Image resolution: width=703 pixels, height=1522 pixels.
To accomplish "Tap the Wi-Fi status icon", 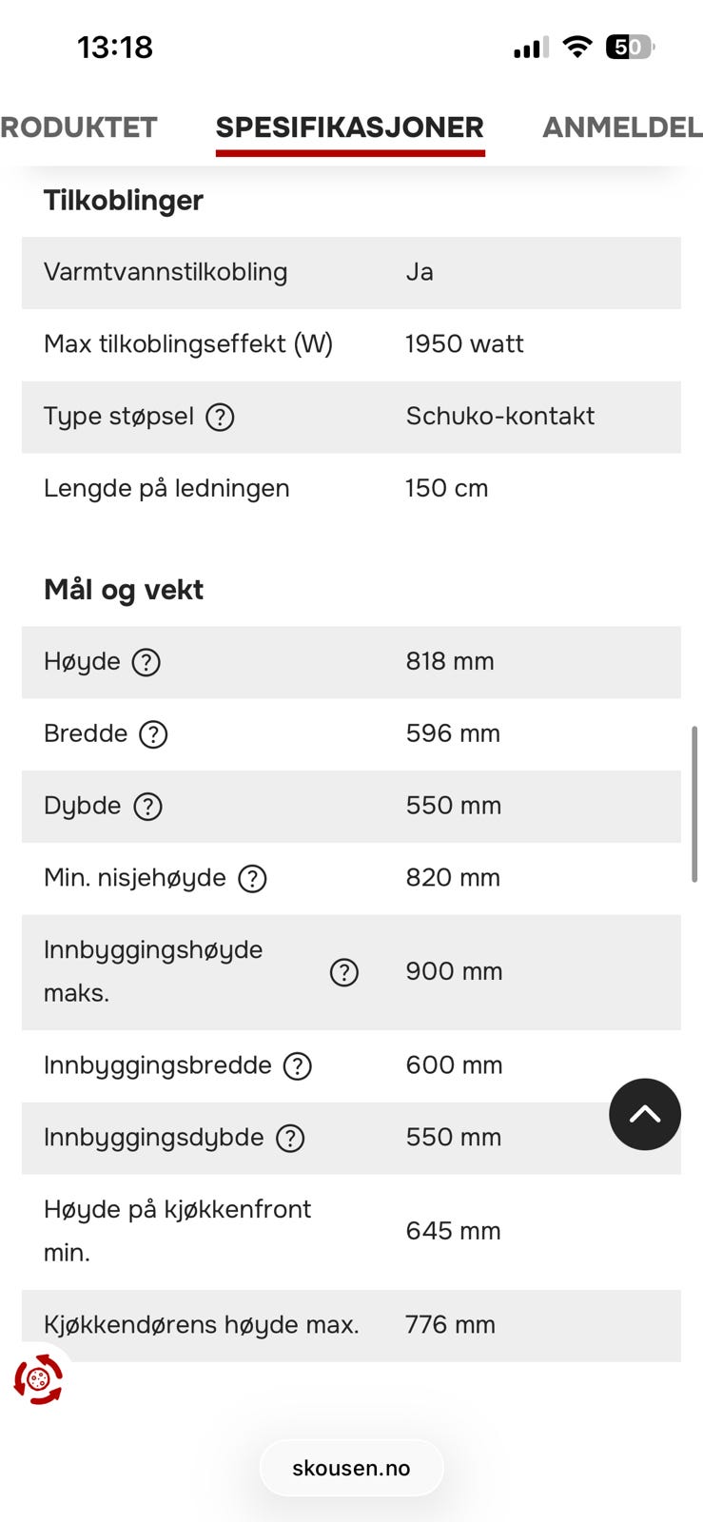I will pyautogui.click(x=576, y=47).
